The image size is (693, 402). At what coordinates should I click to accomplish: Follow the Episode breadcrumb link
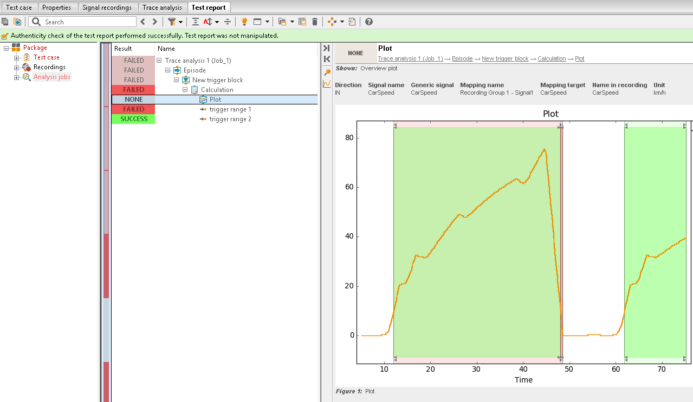pos(462,58)
